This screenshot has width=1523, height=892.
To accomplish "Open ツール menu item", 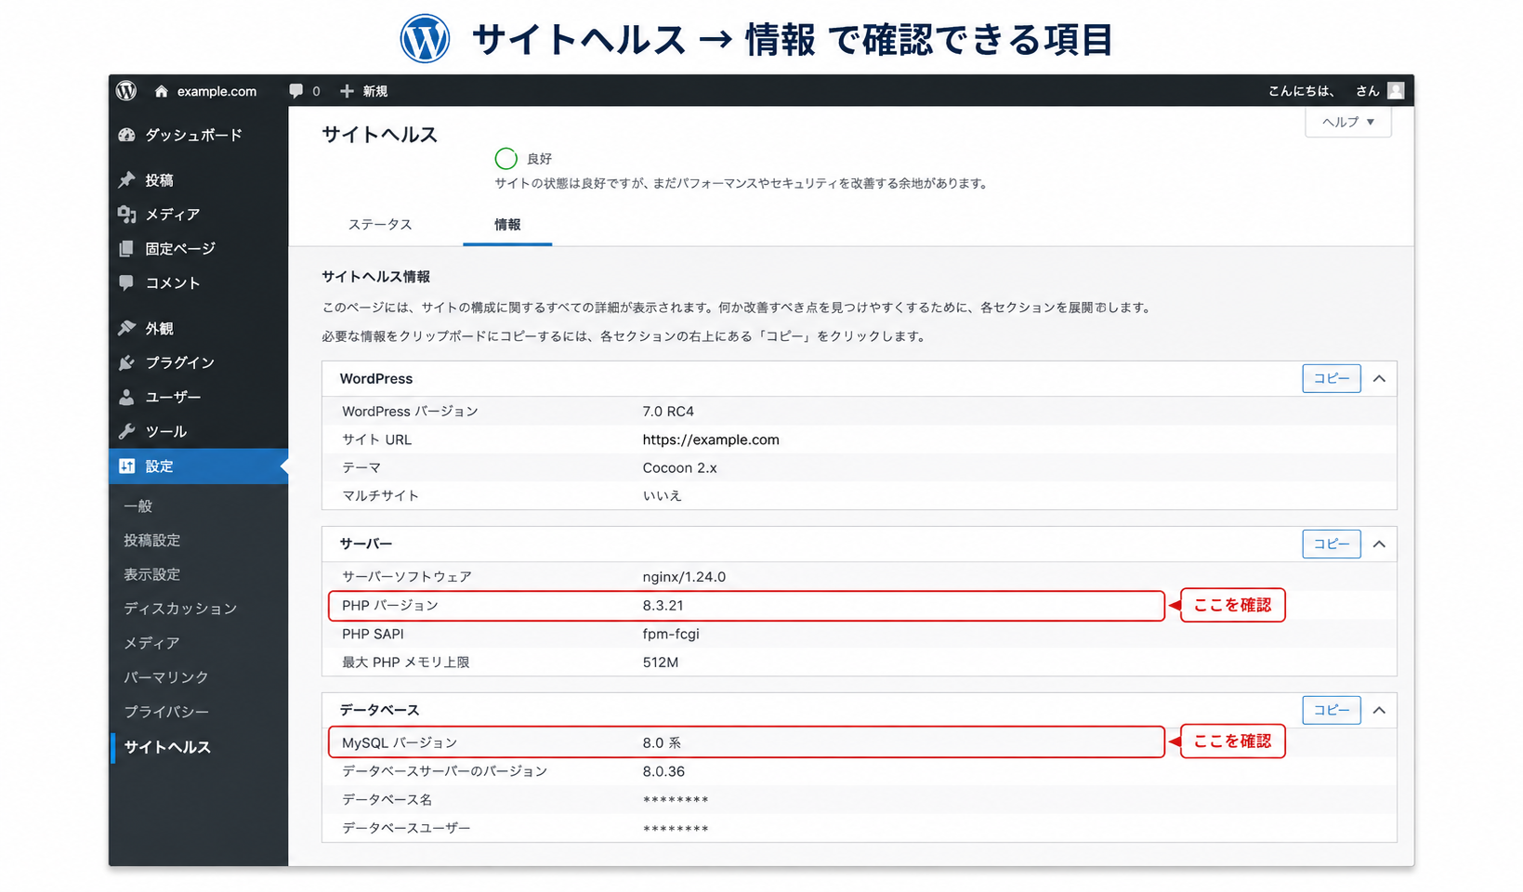I will (198, 431).
